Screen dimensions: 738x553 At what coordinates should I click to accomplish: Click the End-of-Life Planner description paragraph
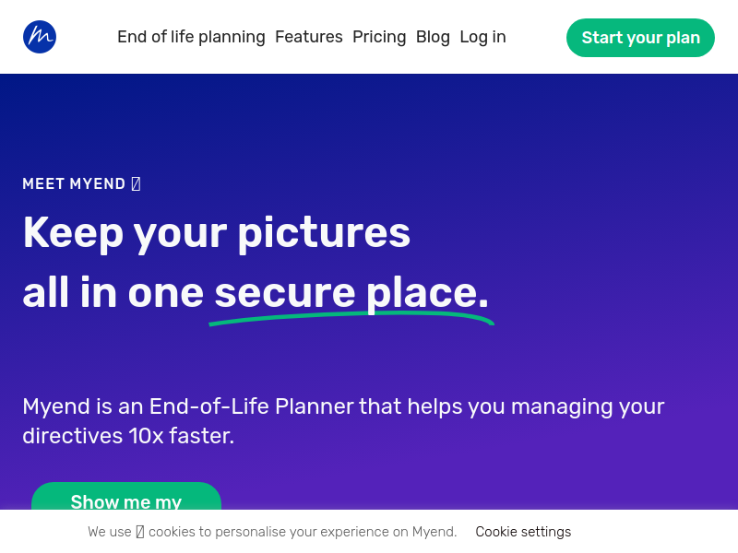[343, 421]
